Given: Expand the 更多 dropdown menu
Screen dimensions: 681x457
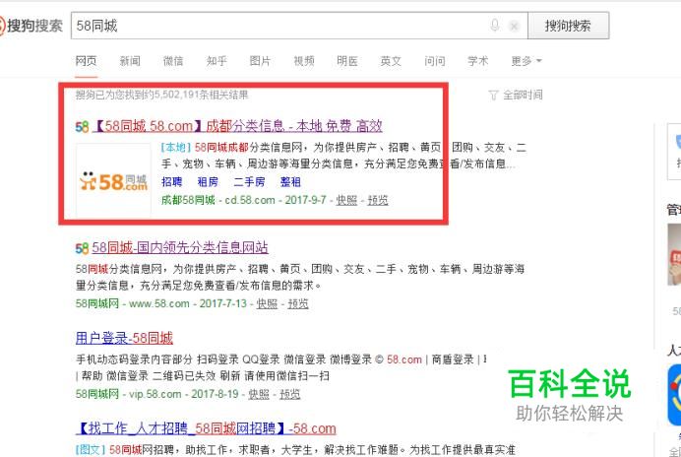Looking at the screenshot, I should coord(526,61).
